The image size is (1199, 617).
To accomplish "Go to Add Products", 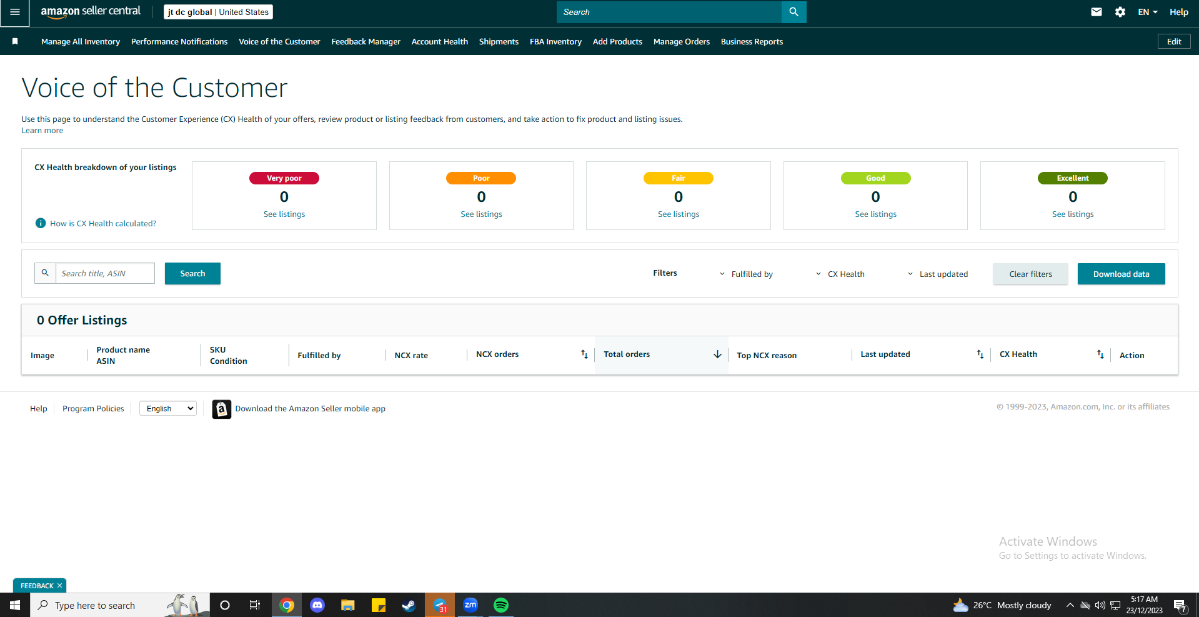I will (x=617, y=41).
